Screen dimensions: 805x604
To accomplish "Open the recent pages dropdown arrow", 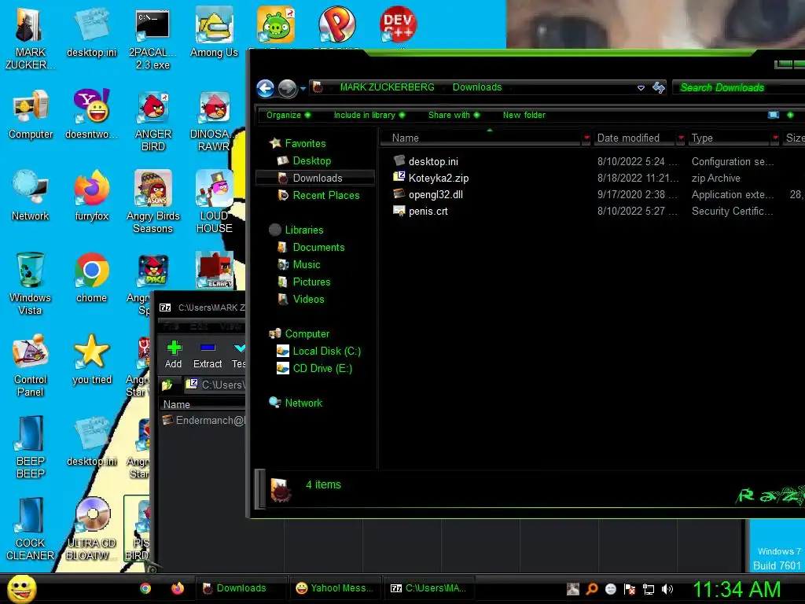I will (303, 88).
